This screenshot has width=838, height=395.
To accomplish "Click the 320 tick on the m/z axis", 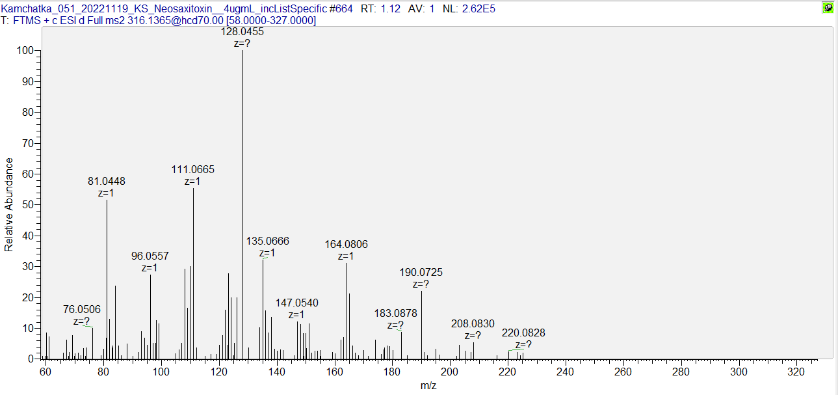I will pyautogui.click(x=796, y=372).
